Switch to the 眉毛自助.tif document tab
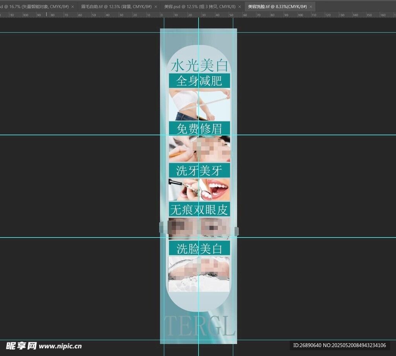This screenshot has width=396, height=356. (116, 7)
